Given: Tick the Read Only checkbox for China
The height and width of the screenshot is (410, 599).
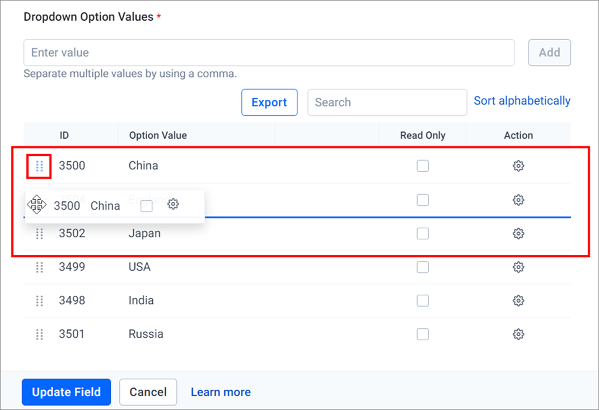Looking at the screenshot, I should pos(423,166).
